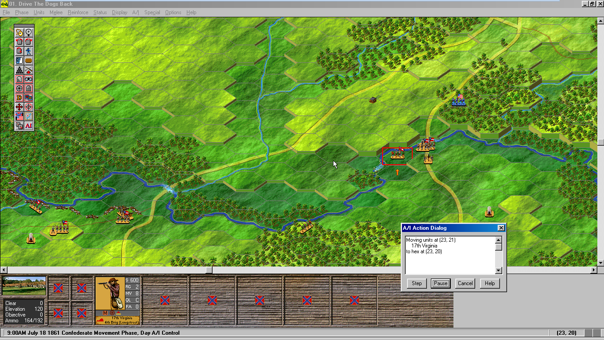Open the Reinforce menu
This screenshot has height=340, width=604.
coord(78,12)
